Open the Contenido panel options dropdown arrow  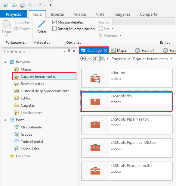coord(64,51)
